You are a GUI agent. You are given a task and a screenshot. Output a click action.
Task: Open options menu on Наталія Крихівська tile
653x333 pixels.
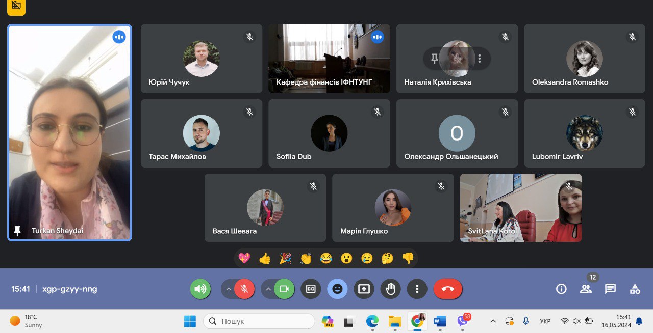point(479,59)
